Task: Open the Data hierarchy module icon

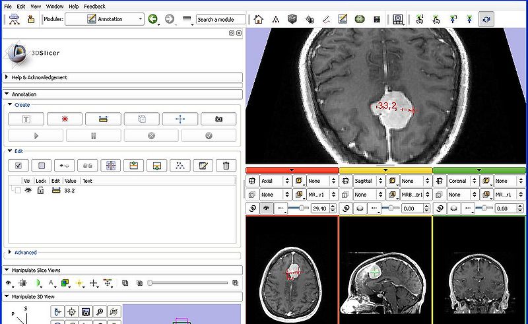Action: [276, 19]
